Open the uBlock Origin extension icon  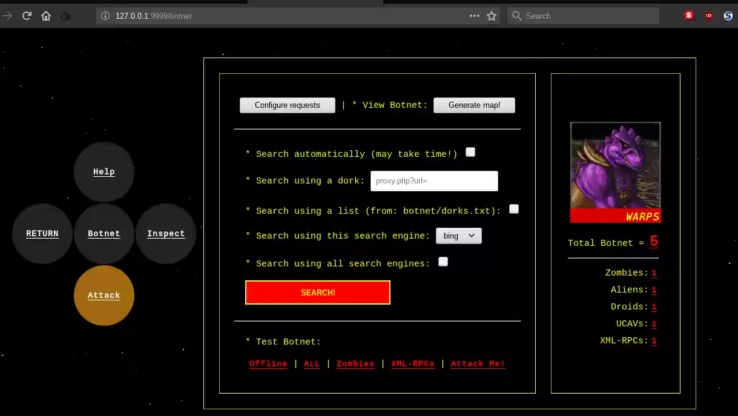[x=708, y=16]
